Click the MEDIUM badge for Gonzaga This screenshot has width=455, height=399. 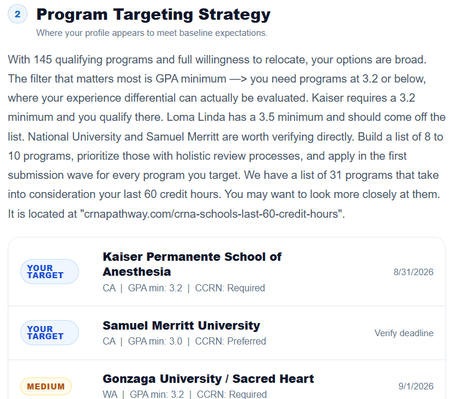coord(46,386)
